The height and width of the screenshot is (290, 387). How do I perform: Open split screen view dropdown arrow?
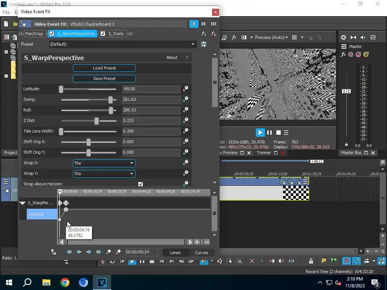[x=251, y=37]
